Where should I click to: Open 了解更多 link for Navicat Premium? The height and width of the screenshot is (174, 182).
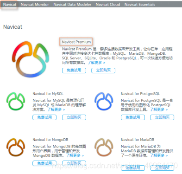[96, 63]
